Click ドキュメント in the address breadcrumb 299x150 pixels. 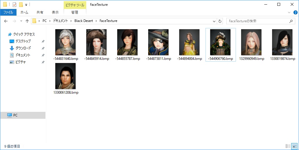click(60, 21)
